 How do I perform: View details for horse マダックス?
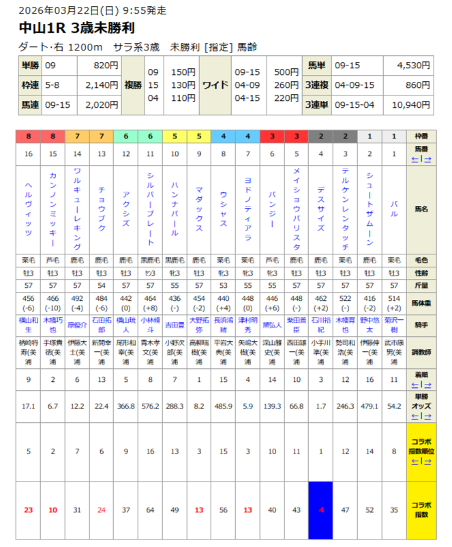tap(199, 209)
